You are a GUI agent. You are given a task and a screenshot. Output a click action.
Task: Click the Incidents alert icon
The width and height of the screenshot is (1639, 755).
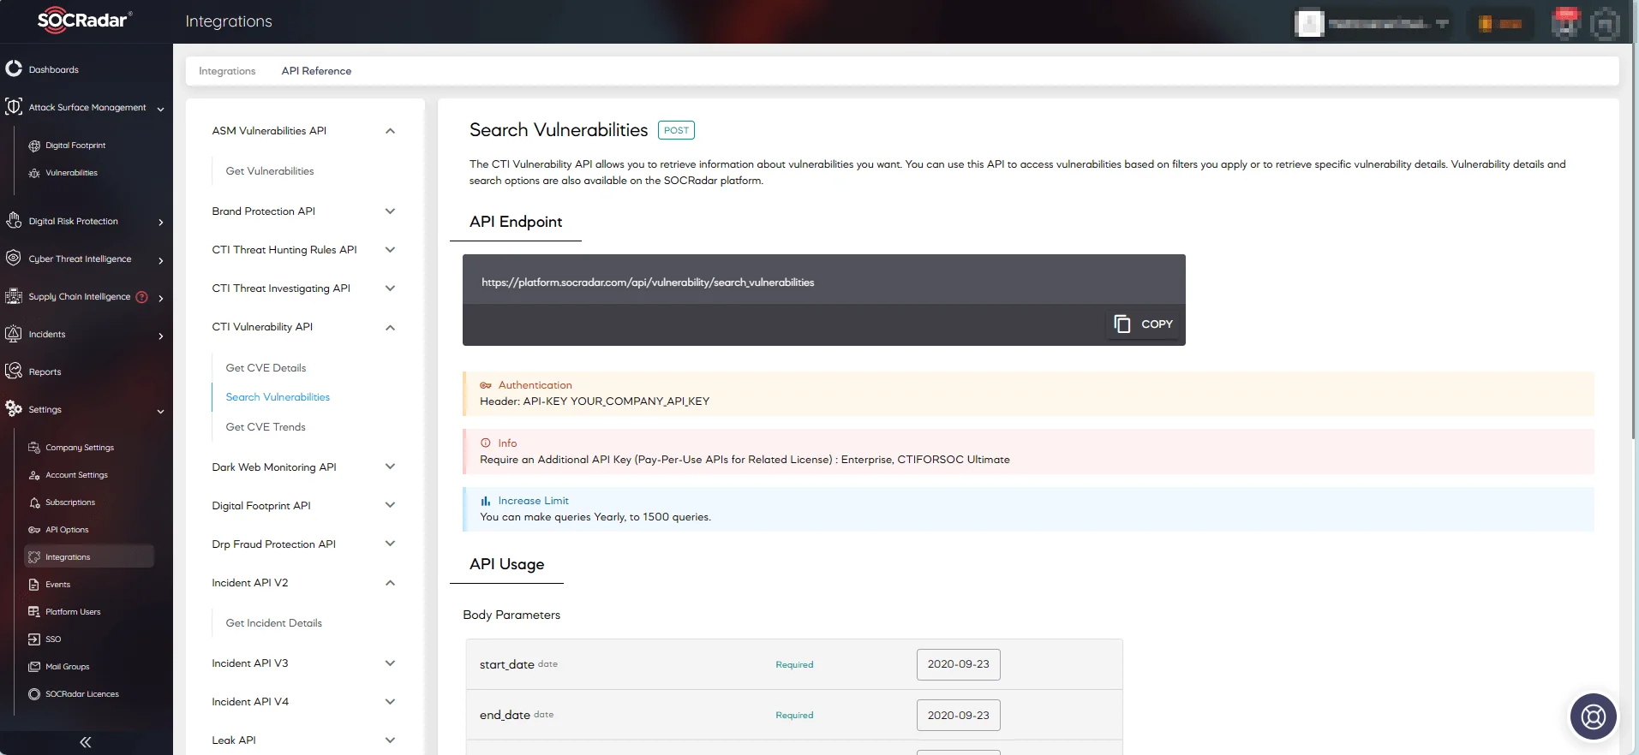tap(14, 334)
